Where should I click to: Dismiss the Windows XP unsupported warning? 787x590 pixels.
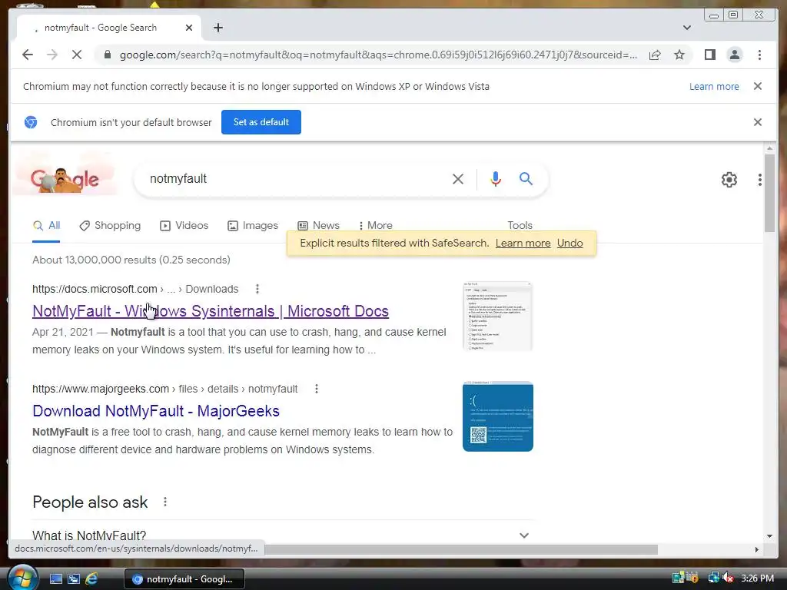click(x=757, y=86)
